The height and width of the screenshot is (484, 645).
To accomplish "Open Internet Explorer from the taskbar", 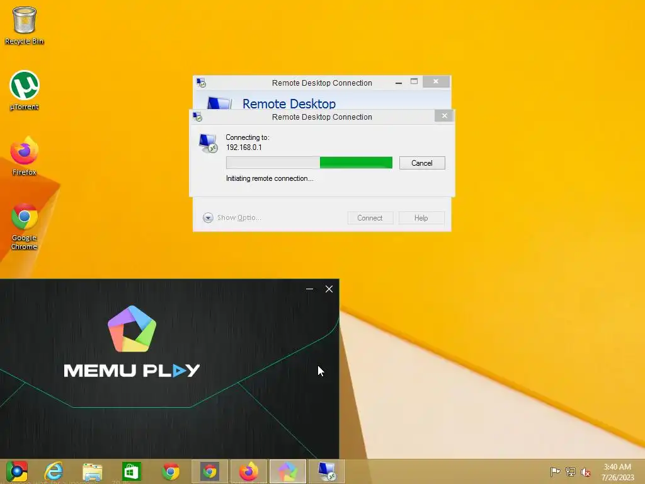I will point(54,471).
